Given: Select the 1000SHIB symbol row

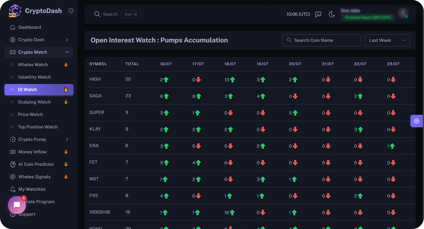Looking at the screenshot, I should pos(250,213).
